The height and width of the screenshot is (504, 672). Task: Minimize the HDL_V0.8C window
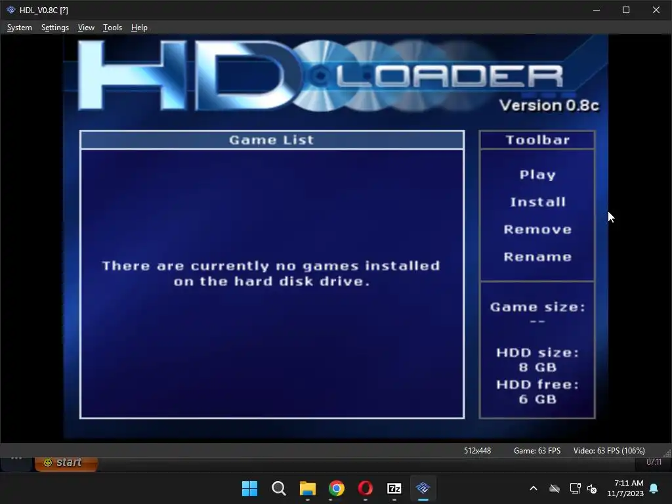coord(596,10)
